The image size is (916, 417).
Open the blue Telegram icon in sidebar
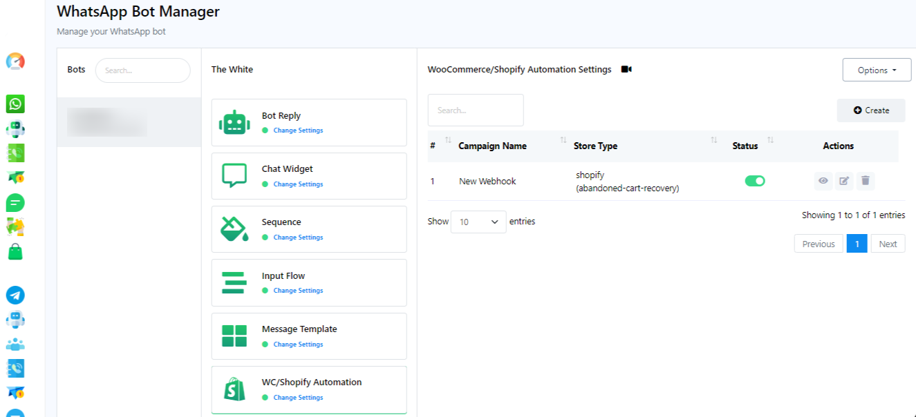click(15, 295)
